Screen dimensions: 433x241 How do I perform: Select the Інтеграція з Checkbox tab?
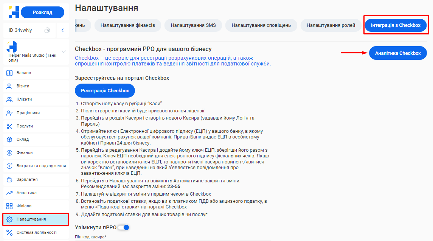396,25
